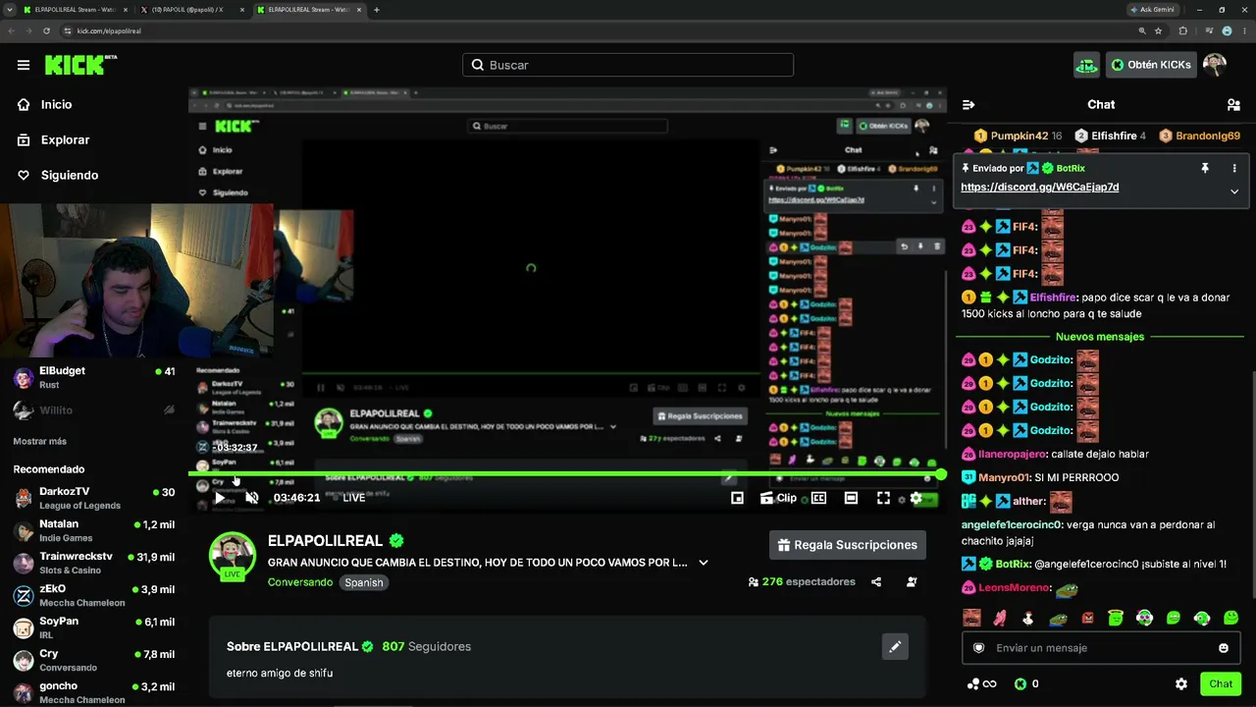Screen dimensions: 1256x707
Task: Open Siguiendo in the sidebar
Action: pos(70,175)
